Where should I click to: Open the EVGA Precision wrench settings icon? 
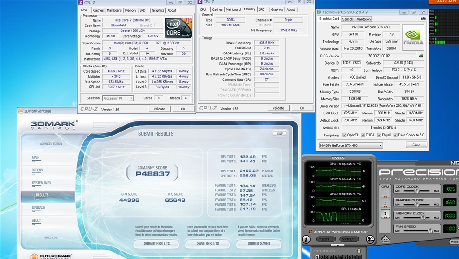point(370,239)
